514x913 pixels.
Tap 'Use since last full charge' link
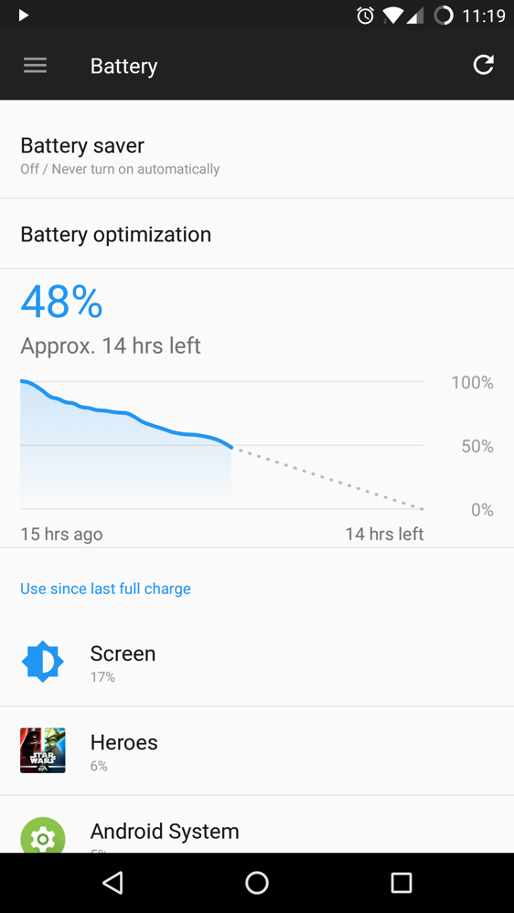(x=105, y=589)
